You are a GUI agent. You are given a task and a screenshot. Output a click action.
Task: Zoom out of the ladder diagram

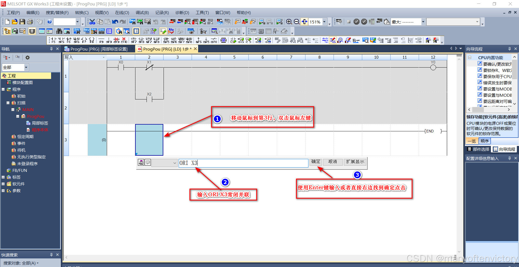(297, 22)
